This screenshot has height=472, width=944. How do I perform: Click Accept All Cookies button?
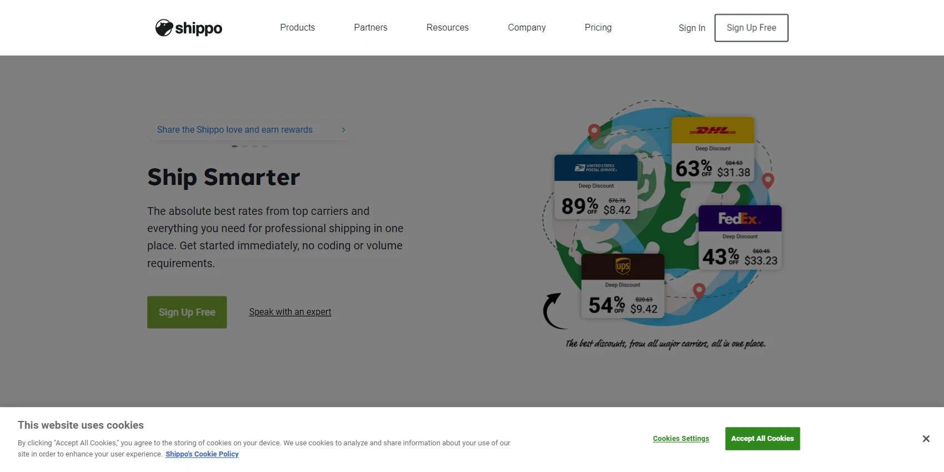point(762,439)
